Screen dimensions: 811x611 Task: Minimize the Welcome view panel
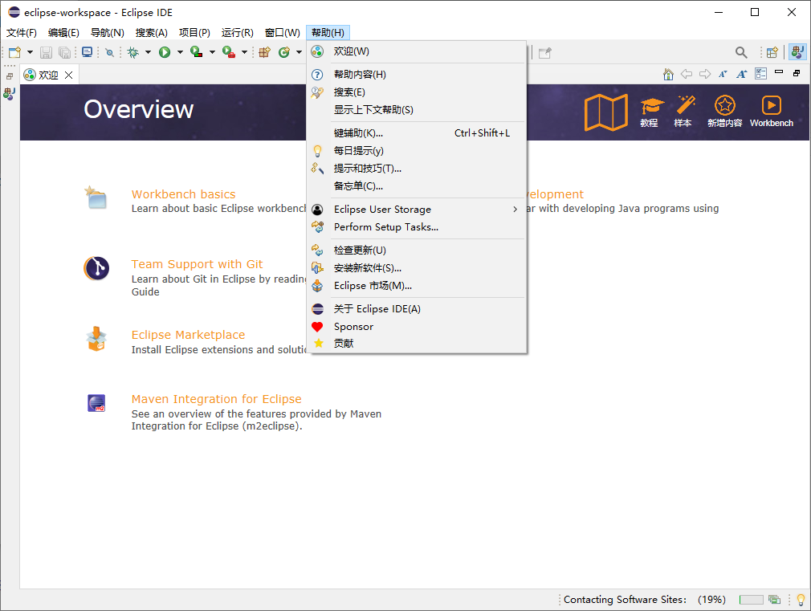pyautogui.click(x=779, y=72)
